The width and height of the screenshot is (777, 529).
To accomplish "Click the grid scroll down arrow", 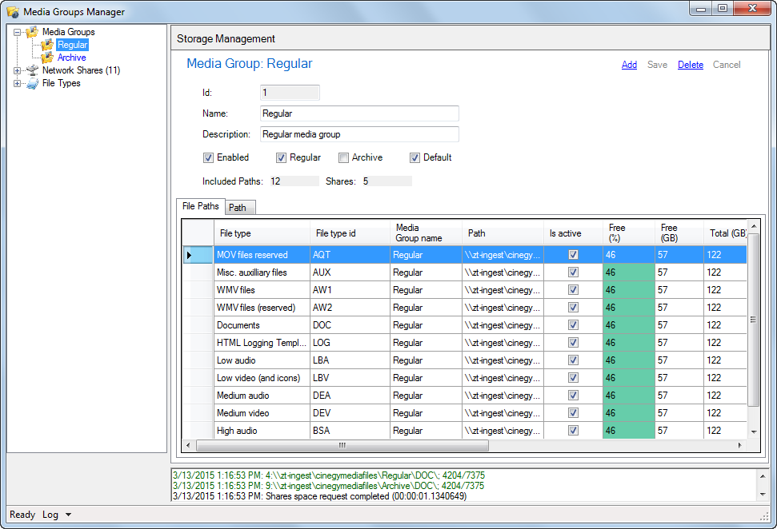I will (754, 432).
